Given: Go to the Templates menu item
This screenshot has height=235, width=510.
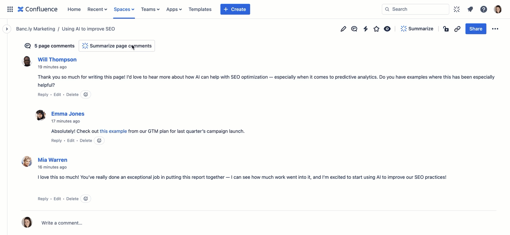Looking at the screenshot, I should pyautogui.click(x=200, y=9).
